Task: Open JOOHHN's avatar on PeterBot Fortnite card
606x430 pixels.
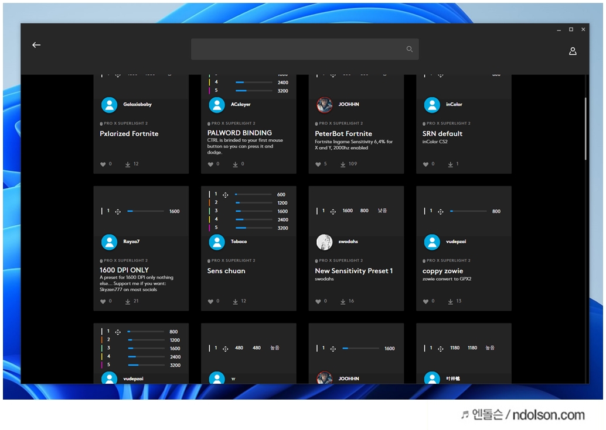Action: [324, 105]
